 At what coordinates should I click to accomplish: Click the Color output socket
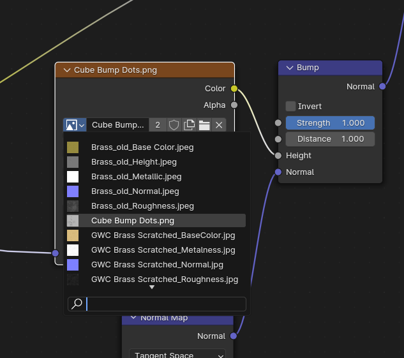pos(234,89)
